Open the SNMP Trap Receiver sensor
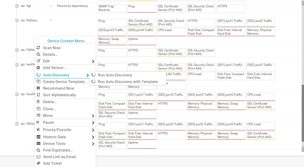 [112, 8]
